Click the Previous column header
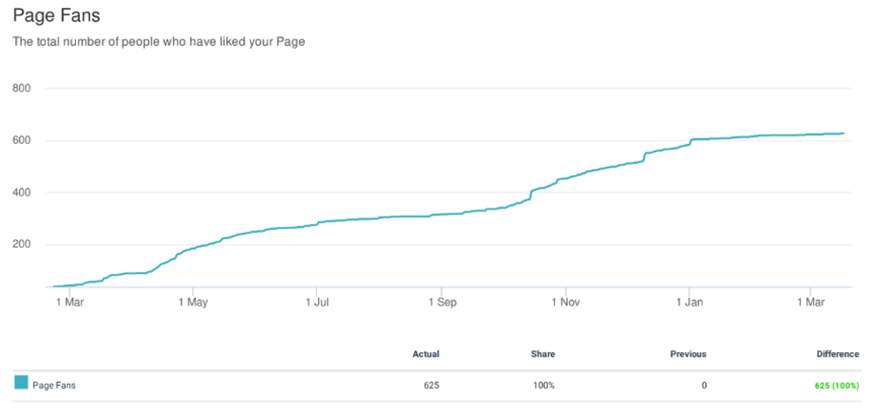Viewport: 879px width, 415px height. click(x=689, y=354)
